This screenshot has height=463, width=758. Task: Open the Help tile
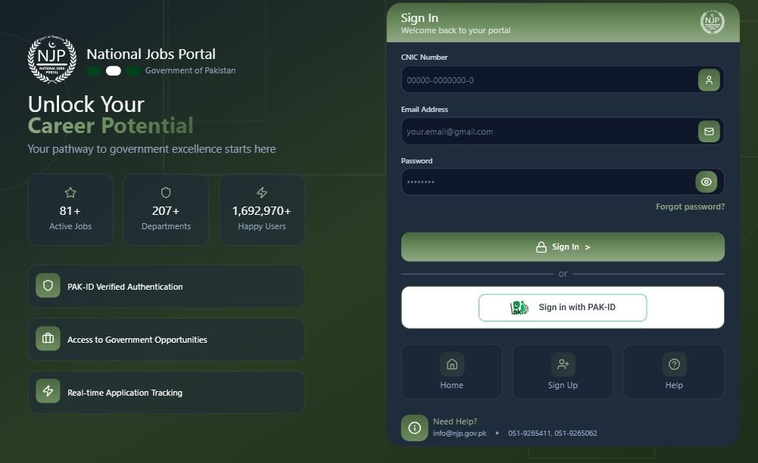pyautogui.click(x=673, y=371)
